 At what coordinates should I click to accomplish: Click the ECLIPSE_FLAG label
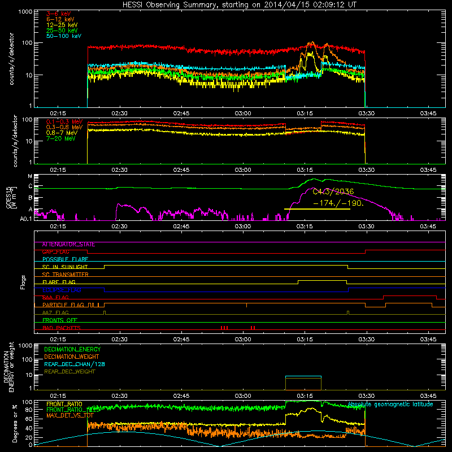pos(62,290)
